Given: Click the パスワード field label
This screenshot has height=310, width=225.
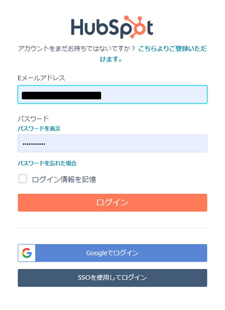Looking at the screenshot, I should [33, 118].
